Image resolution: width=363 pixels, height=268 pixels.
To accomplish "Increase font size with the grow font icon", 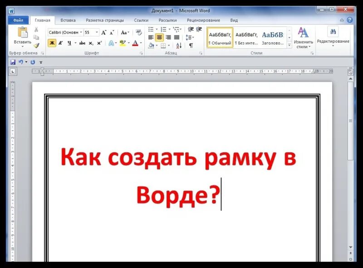I will [104, 32].
